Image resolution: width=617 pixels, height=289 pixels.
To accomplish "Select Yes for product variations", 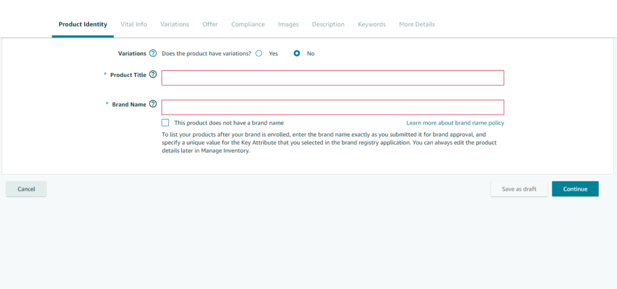I will tap(259, 53).
